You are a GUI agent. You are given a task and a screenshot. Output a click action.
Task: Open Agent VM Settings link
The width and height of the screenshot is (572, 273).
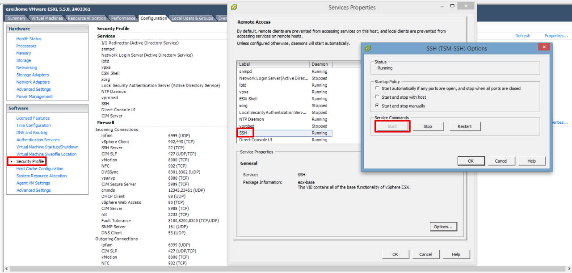coord(33,183)
